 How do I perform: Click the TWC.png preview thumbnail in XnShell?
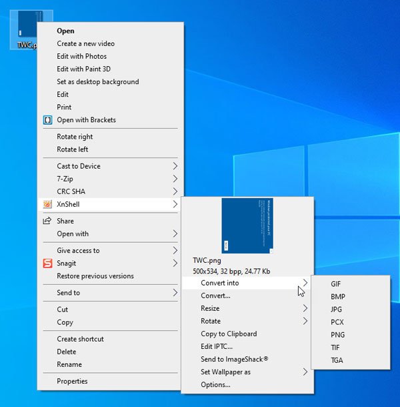pyautogui.click(x=247, y=226)
